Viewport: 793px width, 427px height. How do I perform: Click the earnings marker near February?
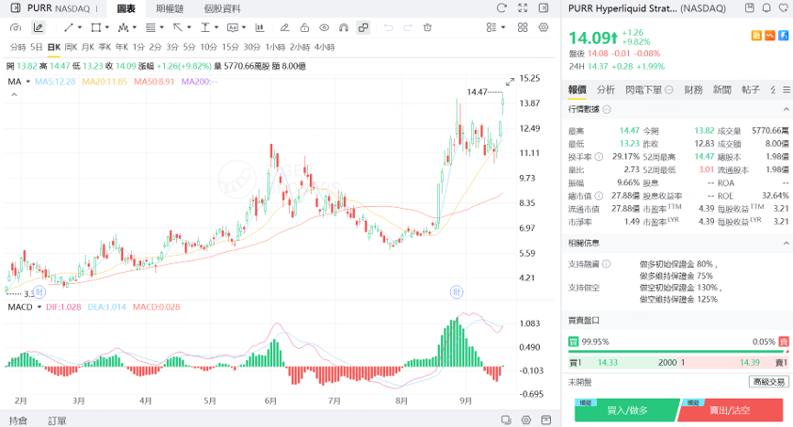[x=39, y=291]
